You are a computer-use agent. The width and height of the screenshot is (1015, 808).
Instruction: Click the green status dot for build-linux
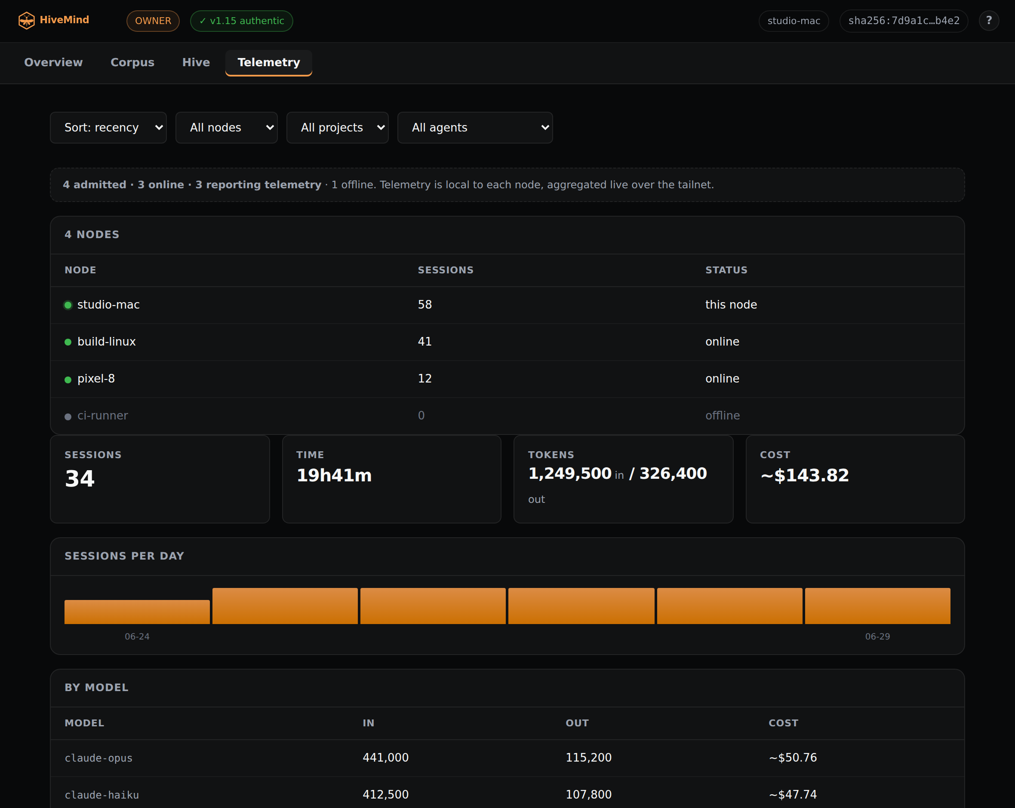[68, 342]
